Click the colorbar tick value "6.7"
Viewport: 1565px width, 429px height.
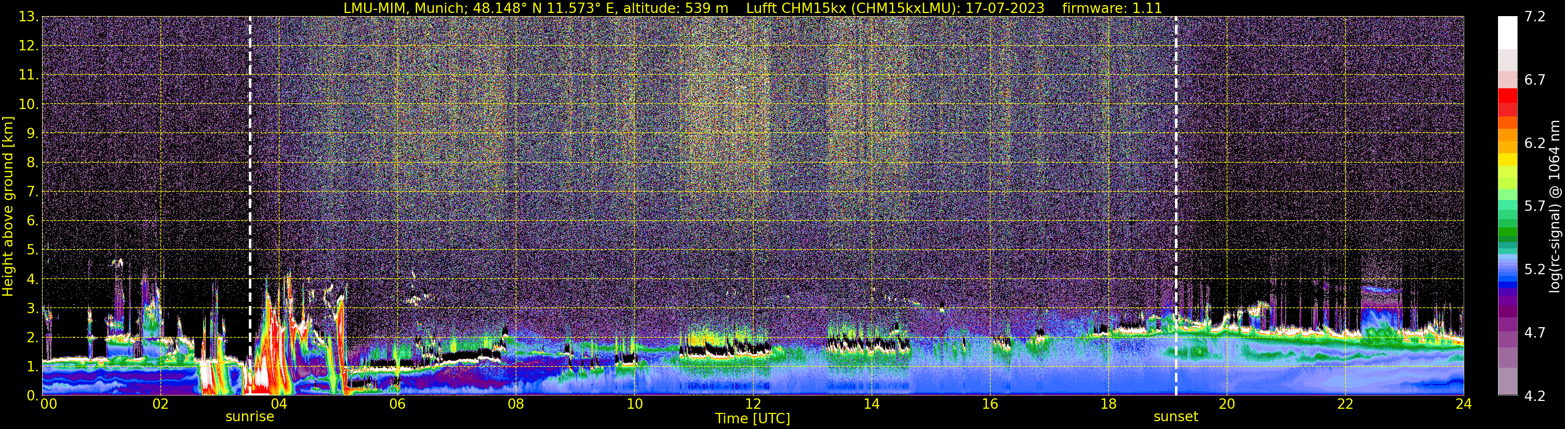click(1535, 80)
